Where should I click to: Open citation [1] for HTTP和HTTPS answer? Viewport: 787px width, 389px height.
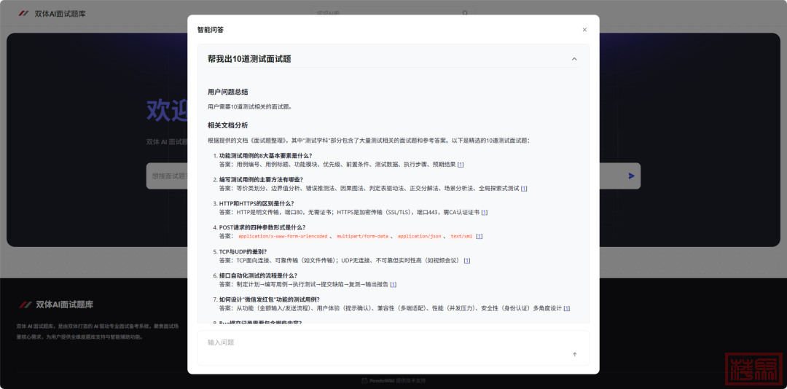(484, 213)
